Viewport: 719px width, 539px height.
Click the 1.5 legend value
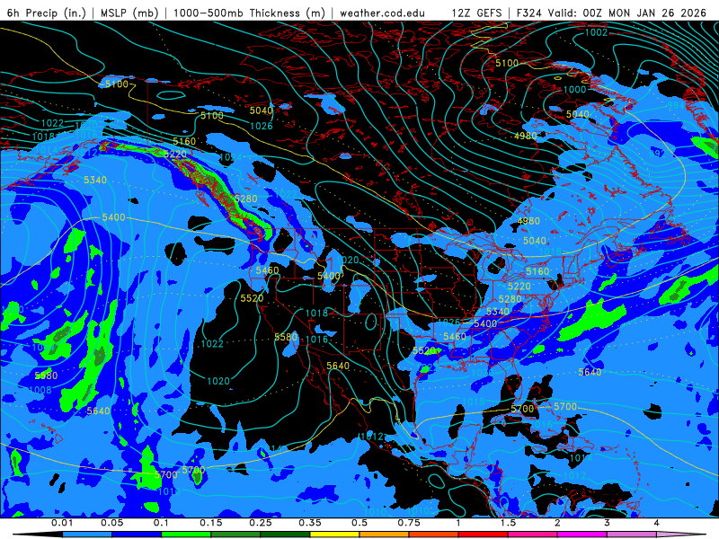[x=508, y=523]
